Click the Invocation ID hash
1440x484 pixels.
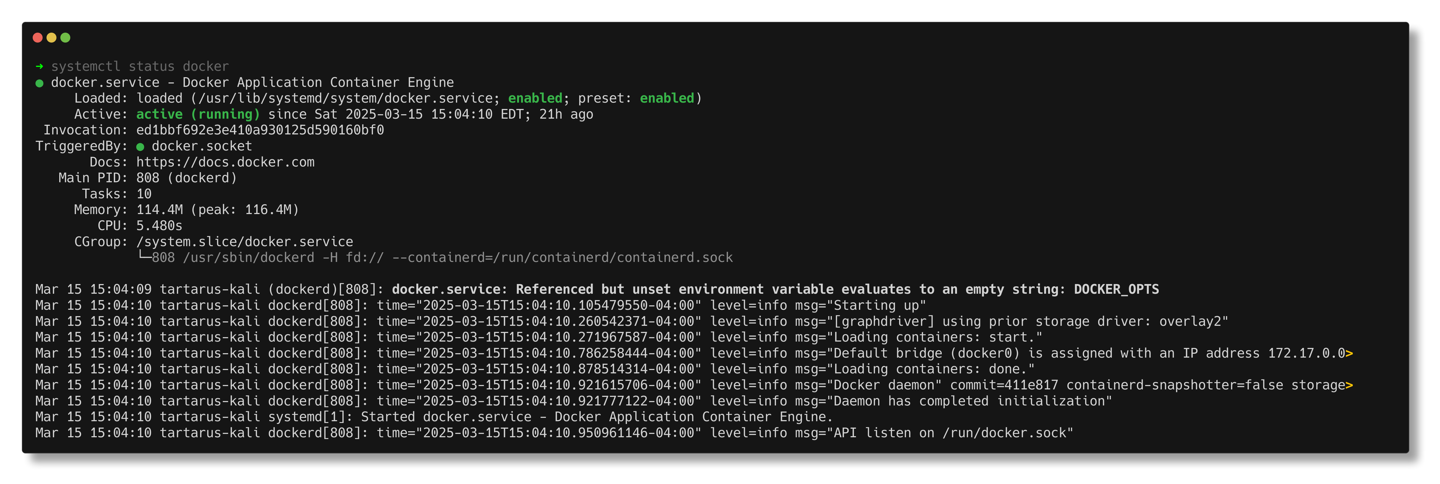click(x=260, y=130)
